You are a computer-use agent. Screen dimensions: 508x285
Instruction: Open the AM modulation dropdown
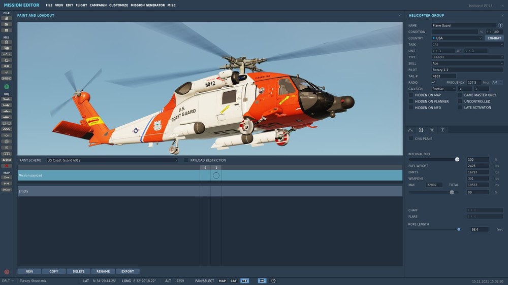(x=497, y=83)
